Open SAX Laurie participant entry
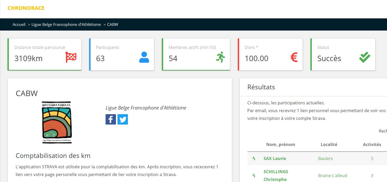Screen dimensions: 387x182 click(x=275, y=158)
